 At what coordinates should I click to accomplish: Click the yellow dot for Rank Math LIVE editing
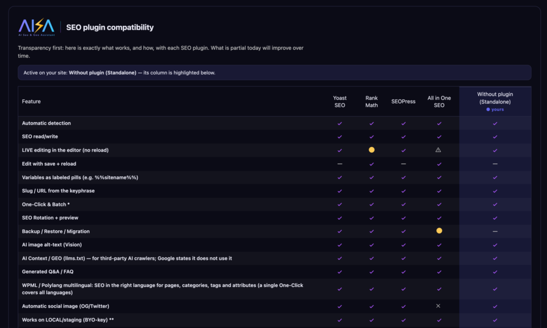click(x=372, y=150)
